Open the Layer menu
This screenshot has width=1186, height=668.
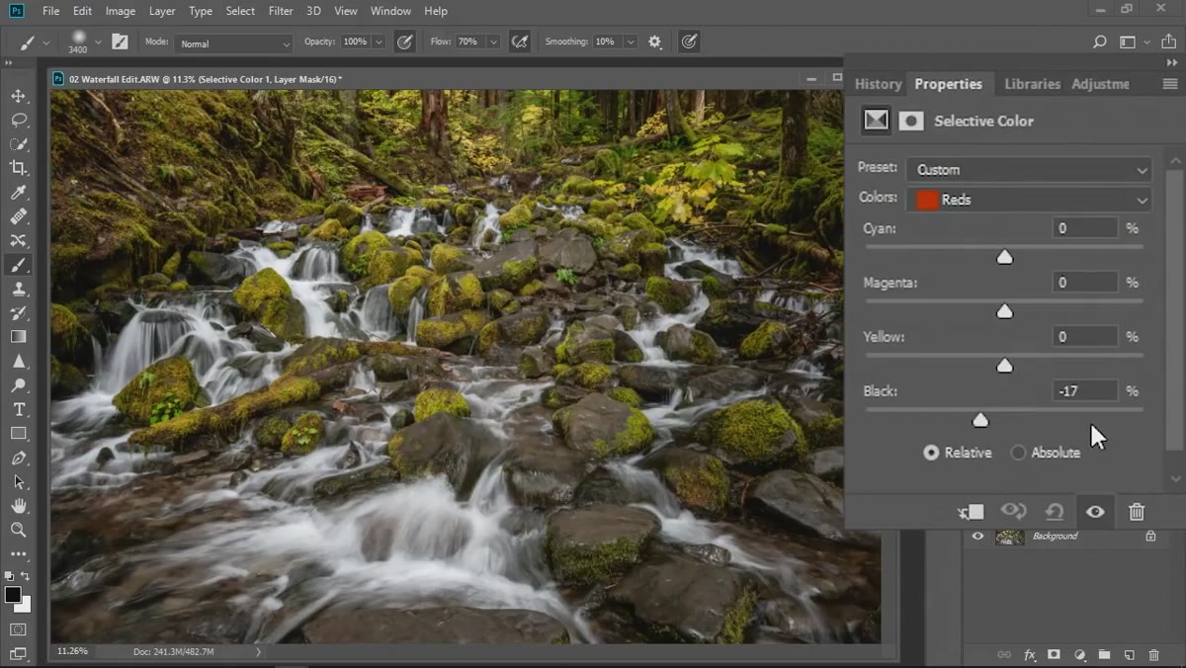pyautogui.click(x=161, y=11)
